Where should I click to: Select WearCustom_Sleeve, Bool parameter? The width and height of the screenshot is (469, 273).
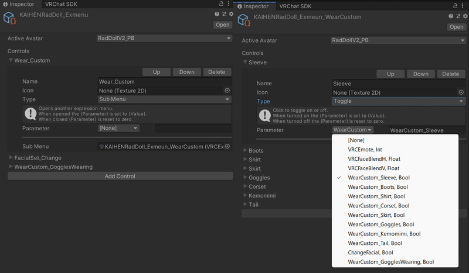pyautogui.click(x=395, y=178)
